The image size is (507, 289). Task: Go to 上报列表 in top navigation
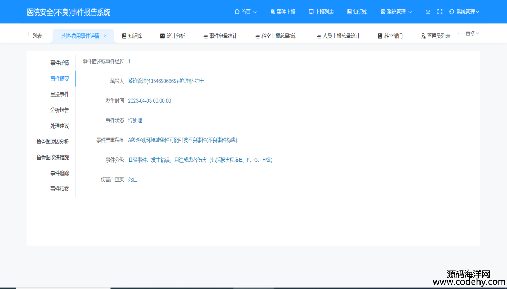[321, 12]
